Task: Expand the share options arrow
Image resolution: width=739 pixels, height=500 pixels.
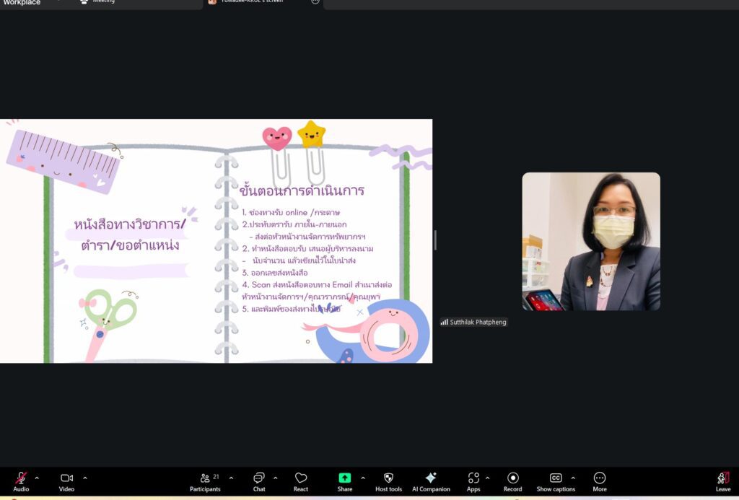Action: 362,478
